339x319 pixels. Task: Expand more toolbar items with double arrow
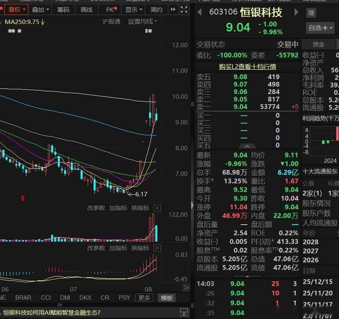coord(173,9)
